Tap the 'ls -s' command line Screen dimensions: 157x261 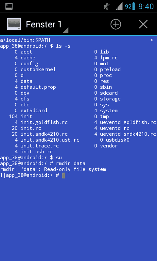(35, 46)
